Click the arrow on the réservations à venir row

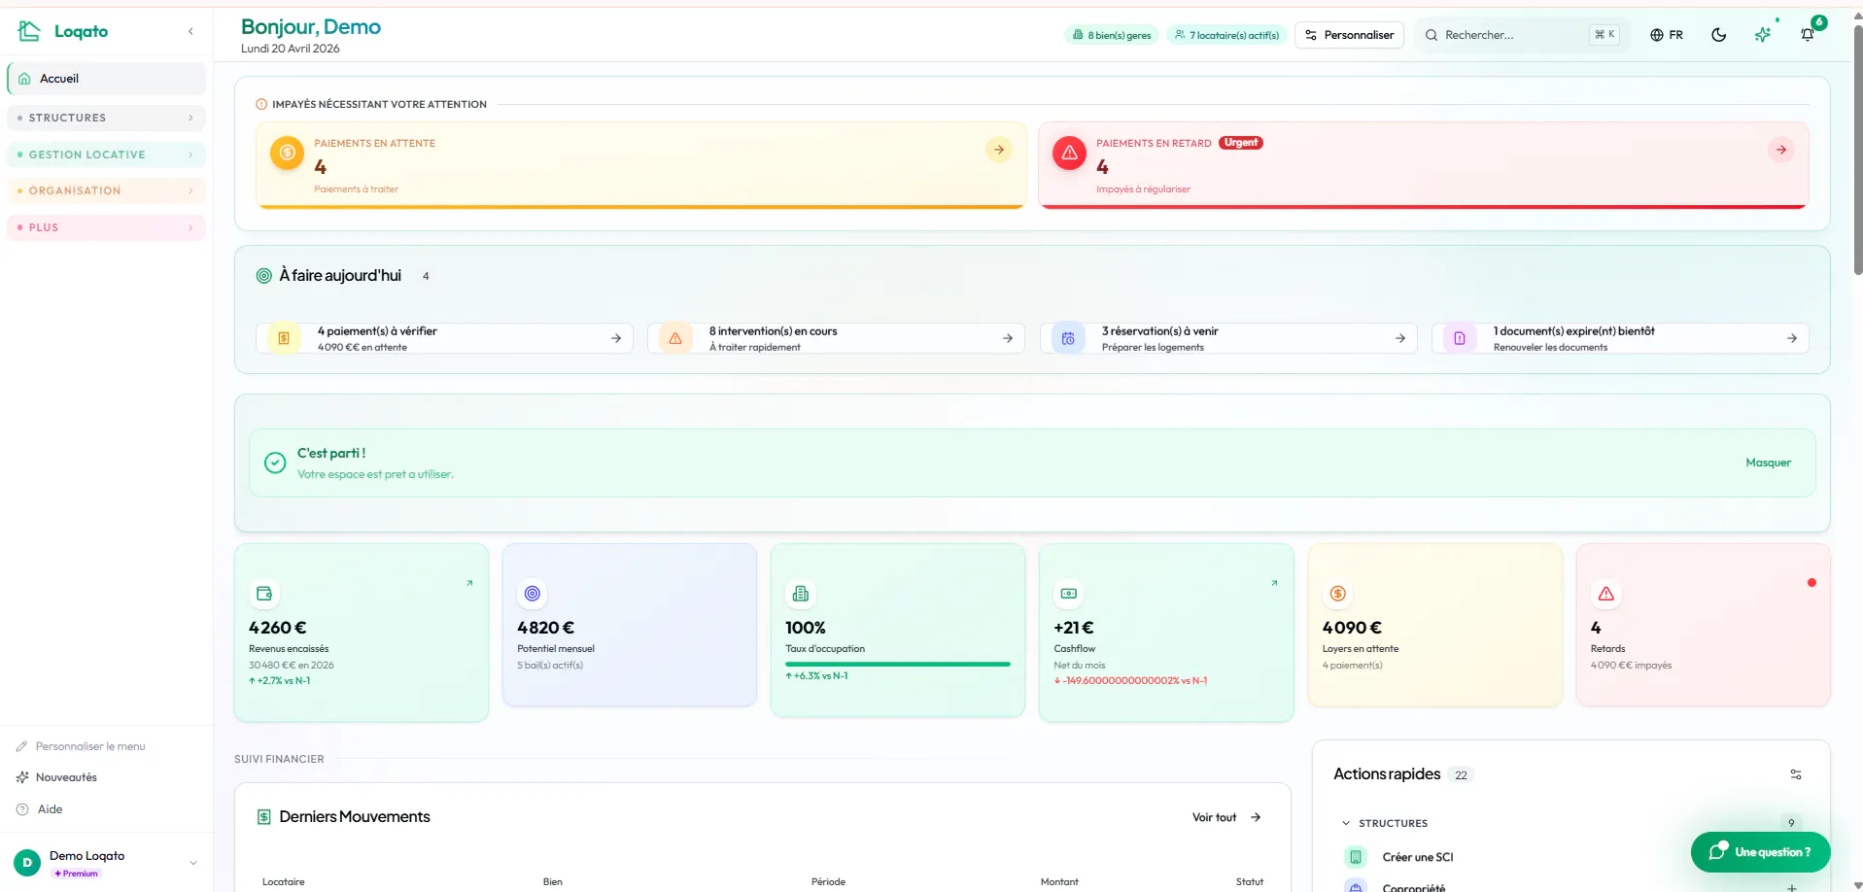click(1400, 338)
